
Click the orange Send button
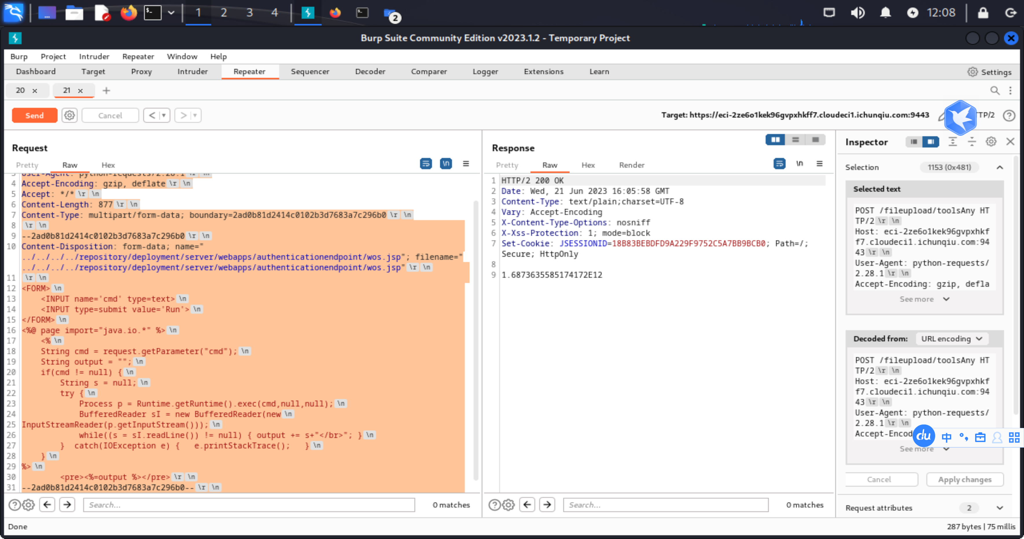(x=35, y=115)
